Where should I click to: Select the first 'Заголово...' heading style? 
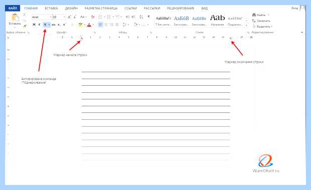(181, 21)
